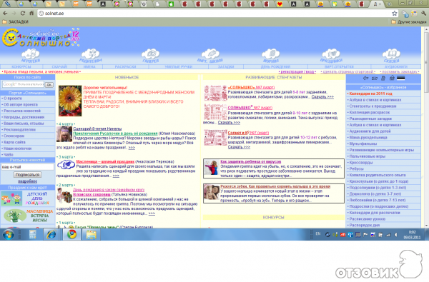Image resolution: width=429 pixels, height=282 pixels.
Task: Click the Estonian flag icon
Action: (400, 79)
